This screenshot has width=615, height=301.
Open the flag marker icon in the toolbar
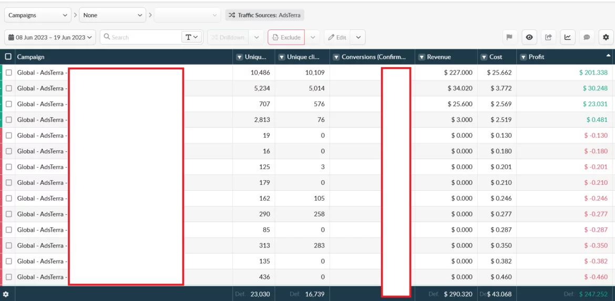509,37
